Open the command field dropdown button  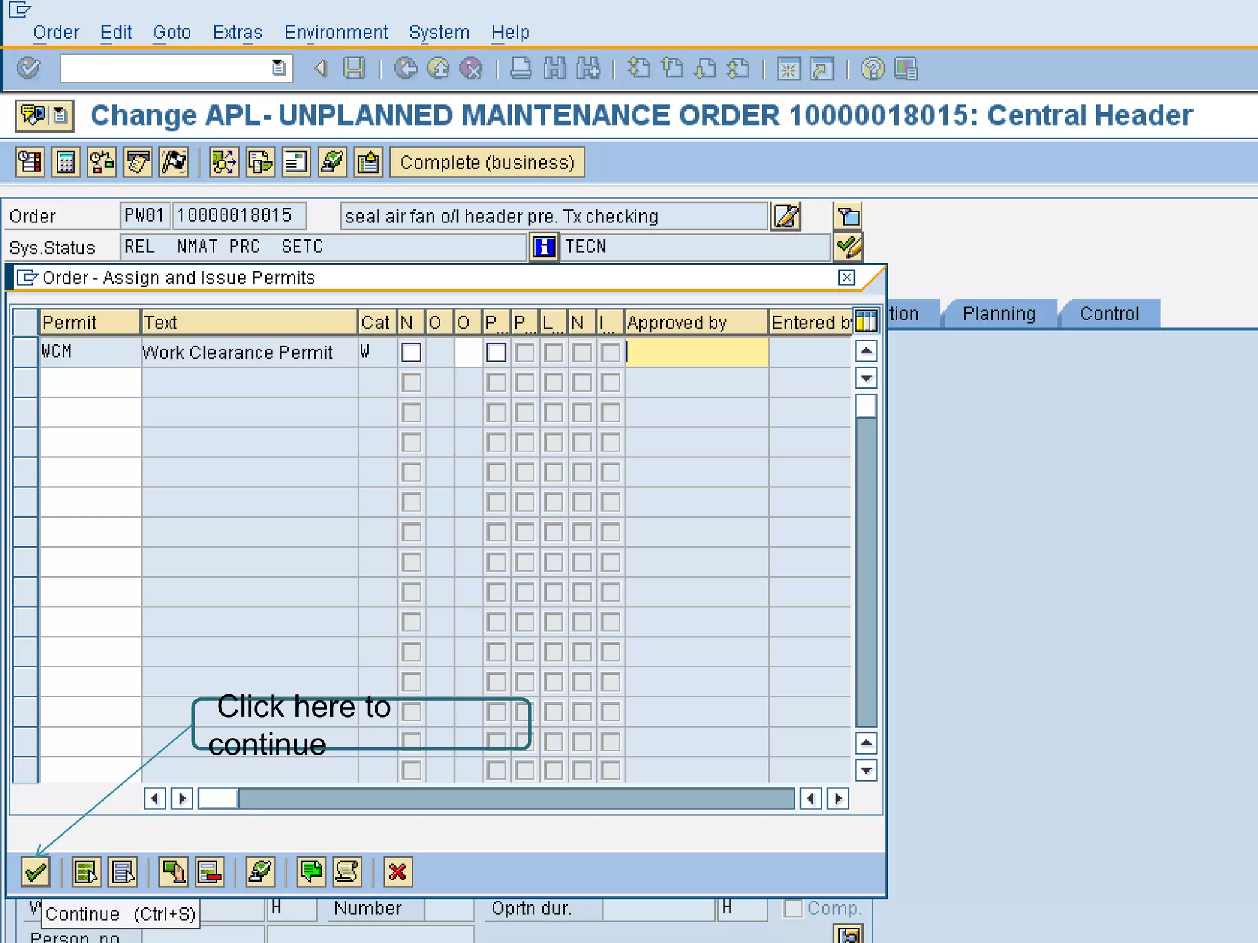pos(278,68)
